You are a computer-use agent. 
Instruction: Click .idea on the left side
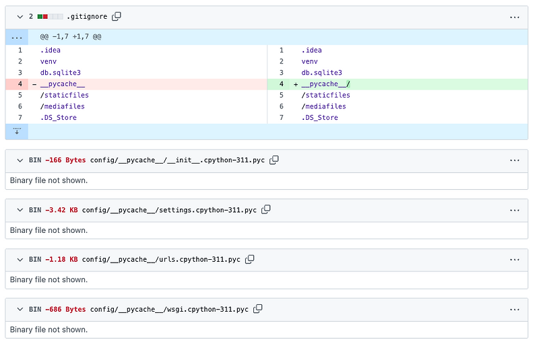click(x=50, y=50)
